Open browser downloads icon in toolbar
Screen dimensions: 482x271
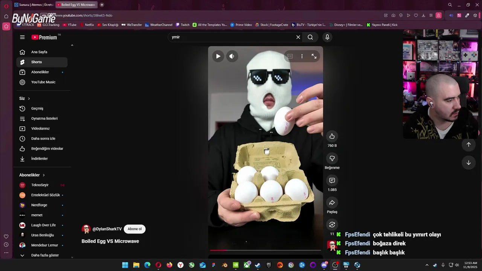(x=423, y=15)
